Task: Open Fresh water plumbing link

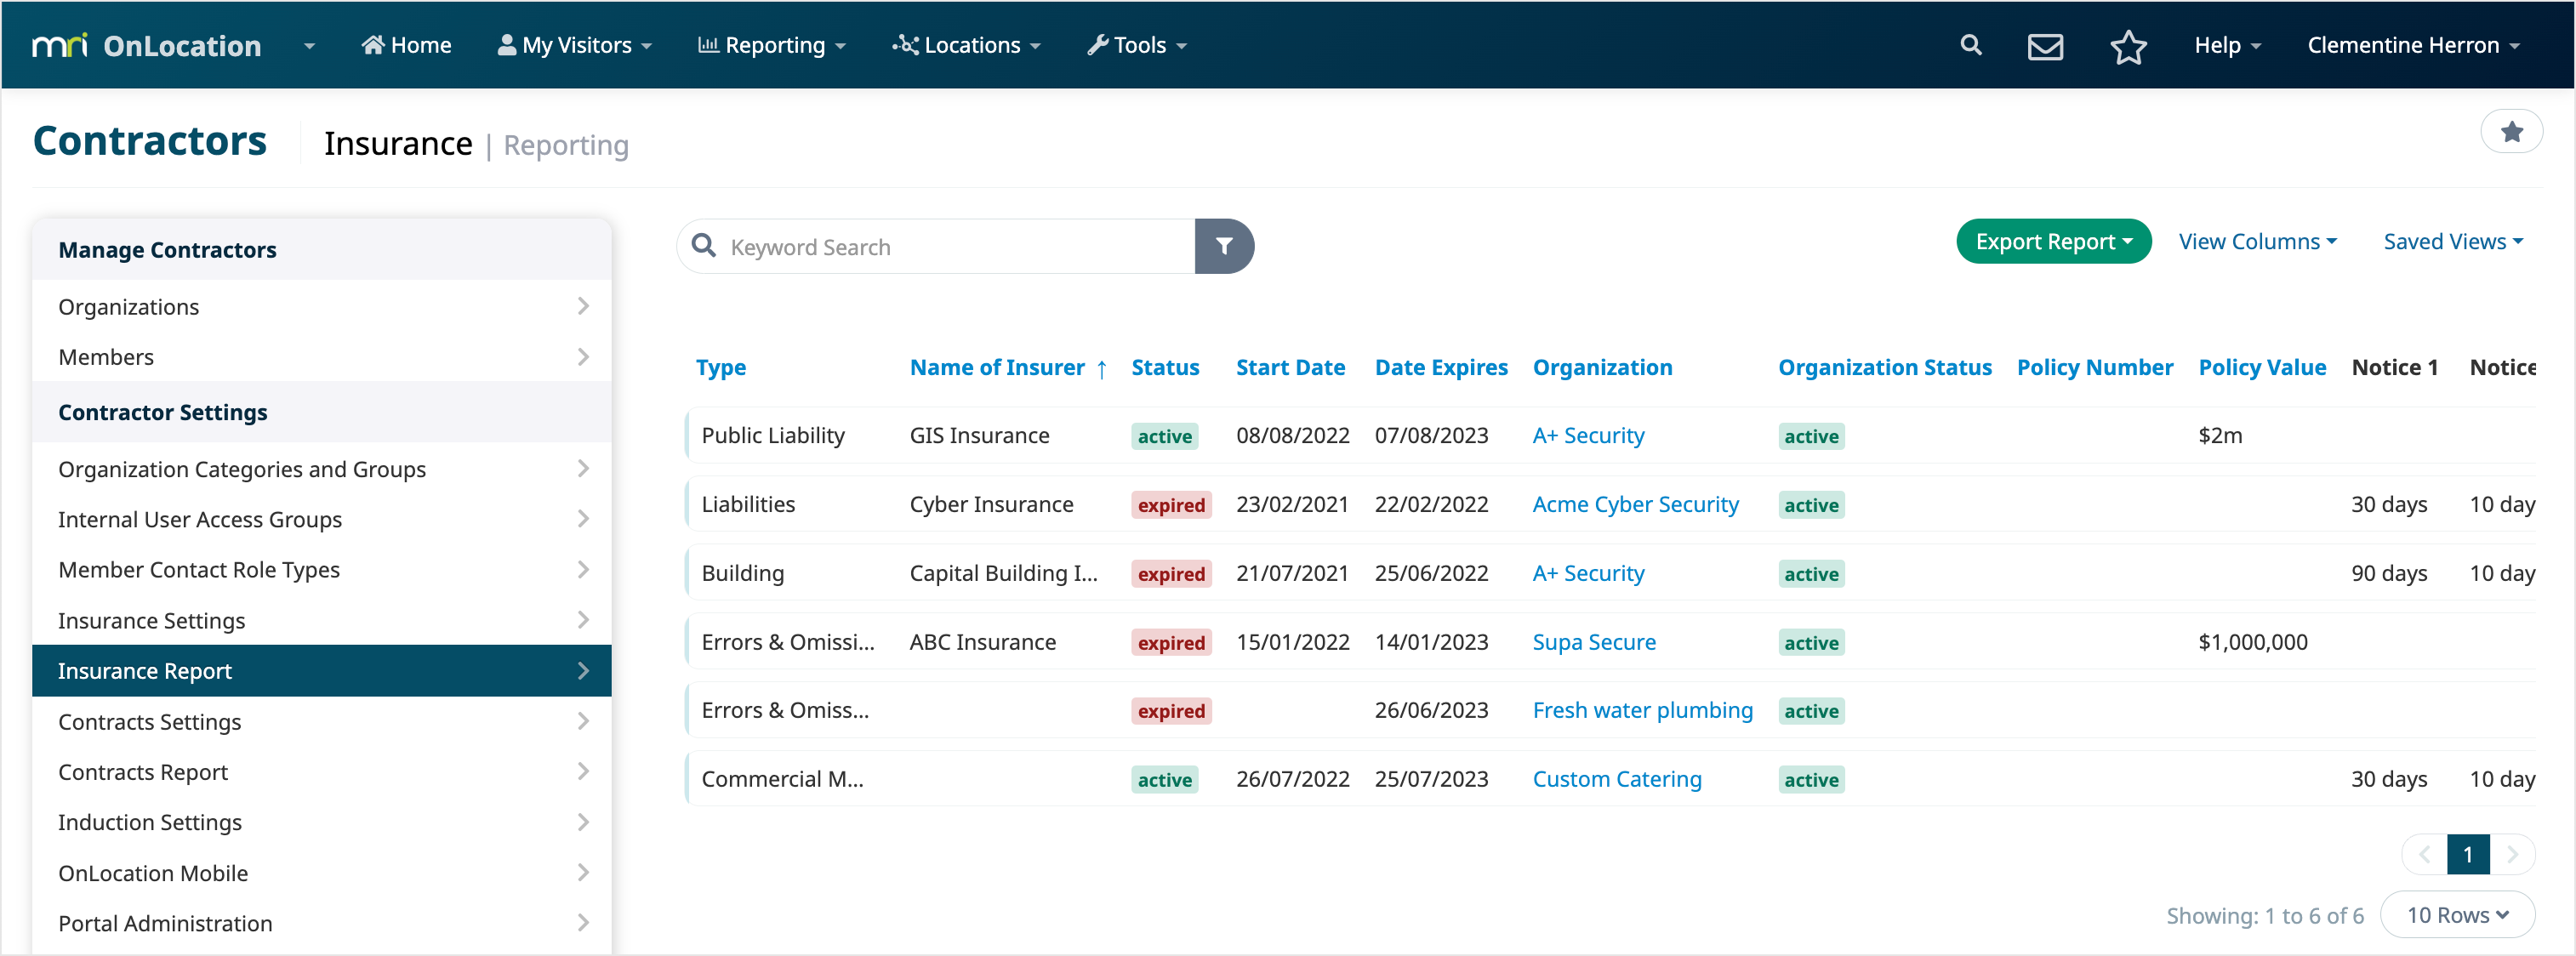Action: click(x=1642, y=710)
